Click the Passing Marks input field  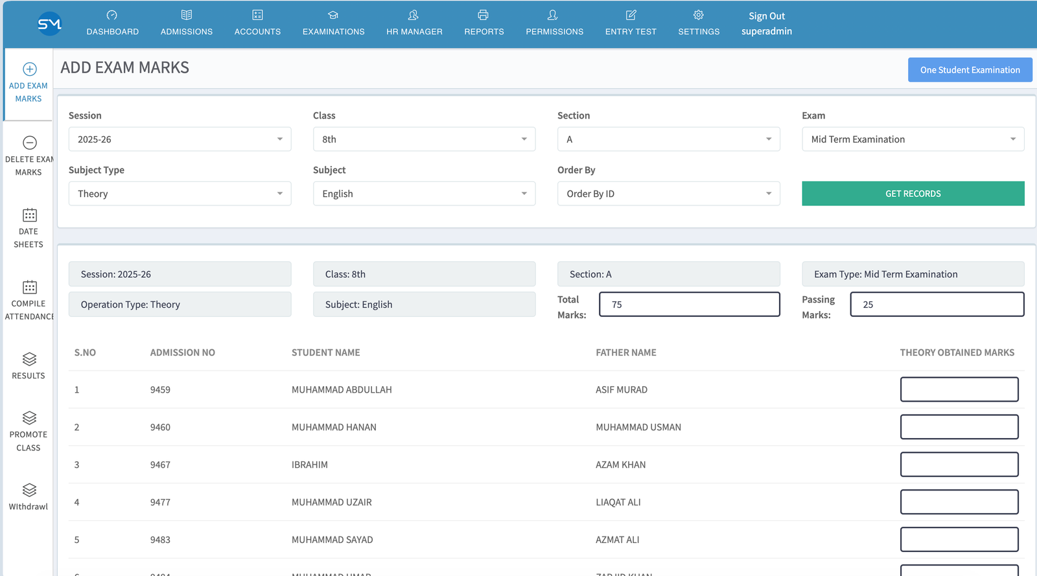click(937, 305)
